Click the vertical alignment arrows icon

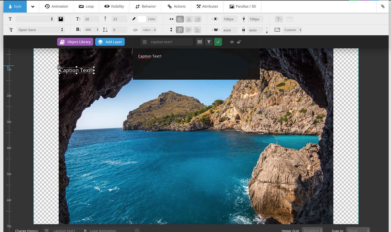click(171, 30)
